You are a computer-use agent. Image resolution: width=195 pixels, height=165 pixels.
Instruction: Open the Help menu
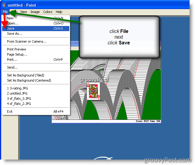point(59,12)
